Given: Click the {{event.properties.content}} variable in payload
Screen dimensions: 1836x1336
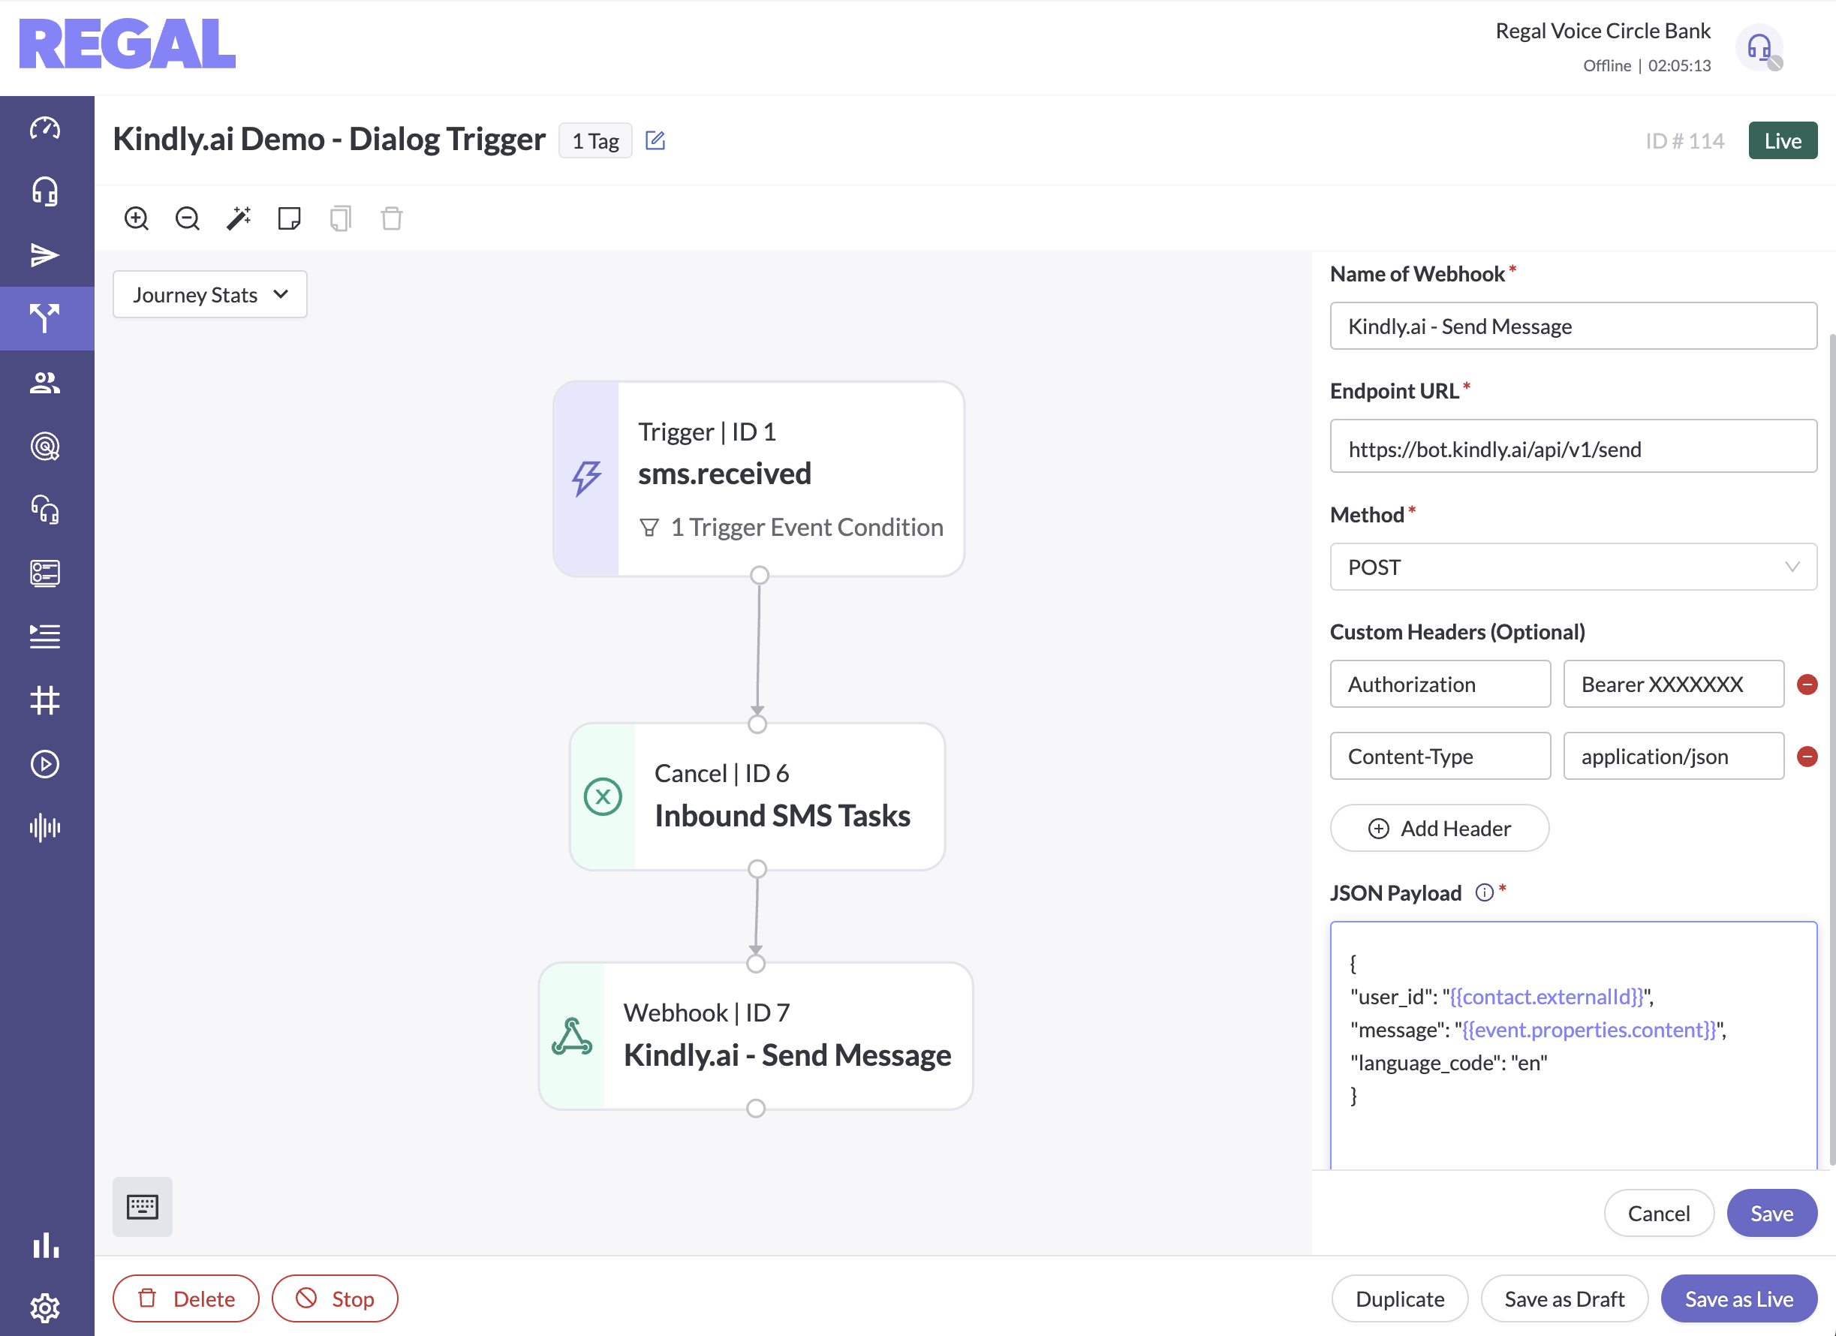Looking at the screenshot, I should pos(1589,1029).
